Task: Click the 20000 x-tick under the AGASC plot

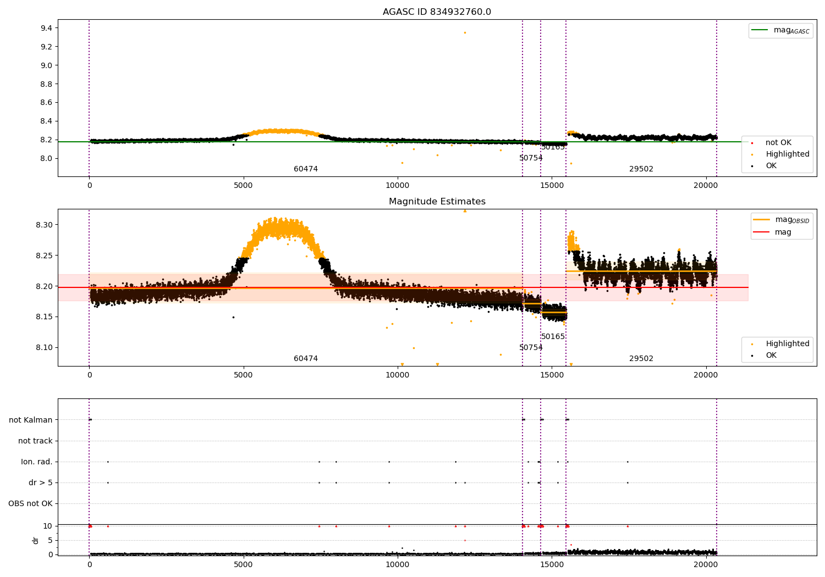Action: [706, 186]
